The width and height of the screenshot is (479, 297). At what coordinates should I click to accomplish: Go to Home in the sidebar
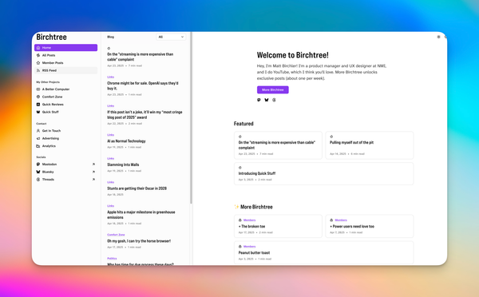click(x=65, y=48)
